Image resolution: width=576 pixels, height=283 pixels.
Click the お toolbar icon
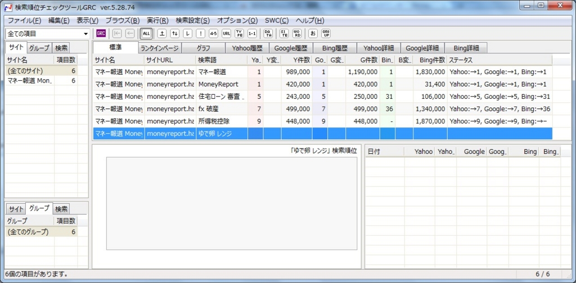(313, 34)
